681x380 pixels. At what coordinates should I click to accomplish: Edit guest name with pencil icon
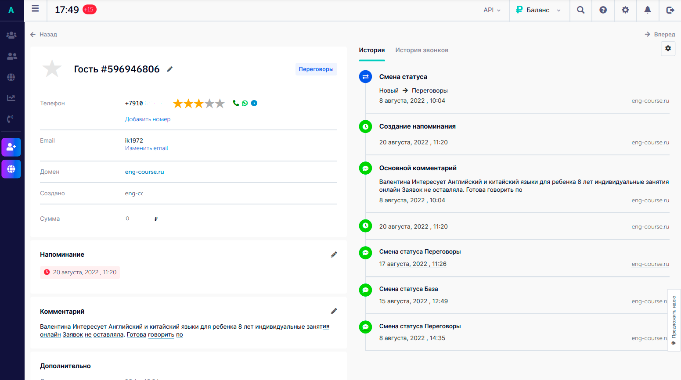click(170, 69)
